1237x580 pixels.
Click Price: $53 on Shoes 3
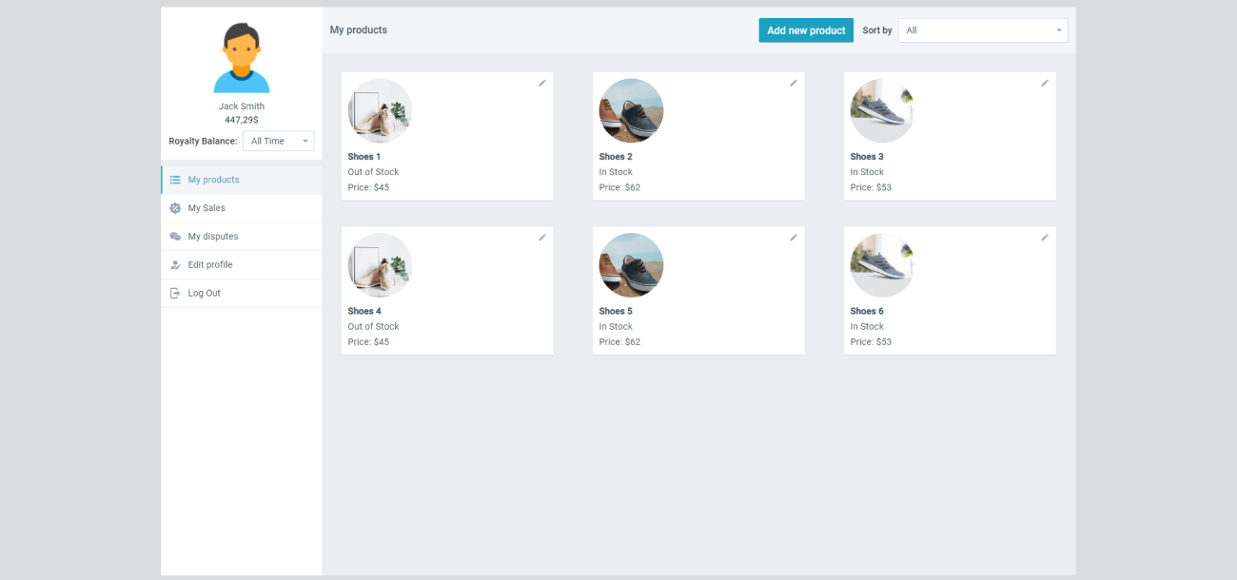click(871, 187)
